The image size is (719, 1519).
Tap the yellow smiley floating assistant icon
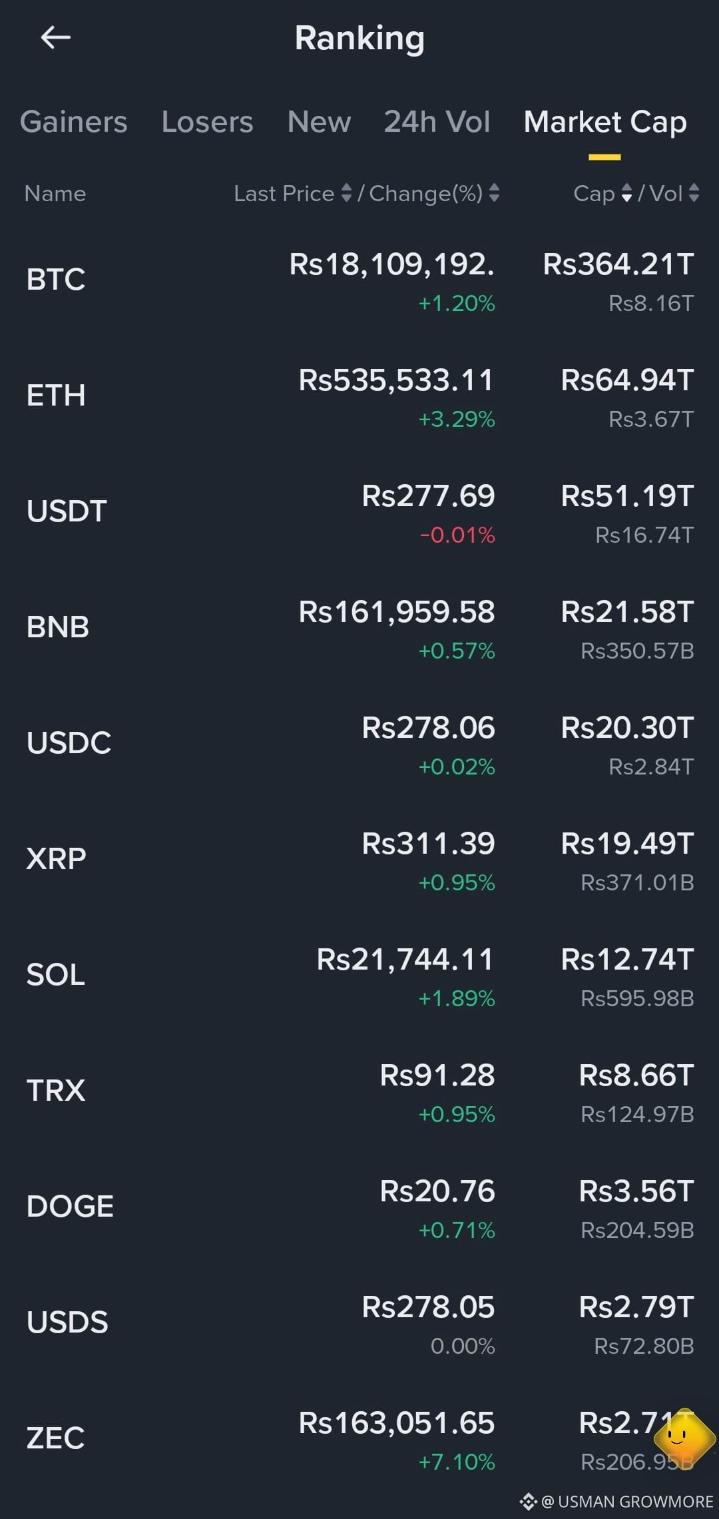(684, 1437)
